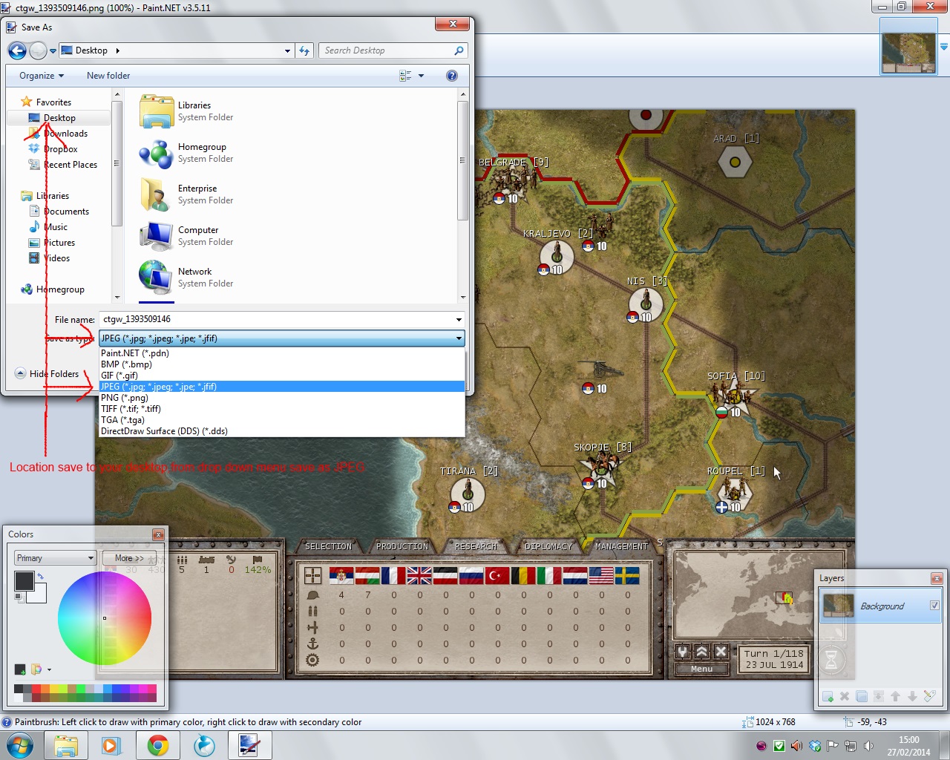Open help in Save As dialog
950x760 pixels.
pos(452,76)
